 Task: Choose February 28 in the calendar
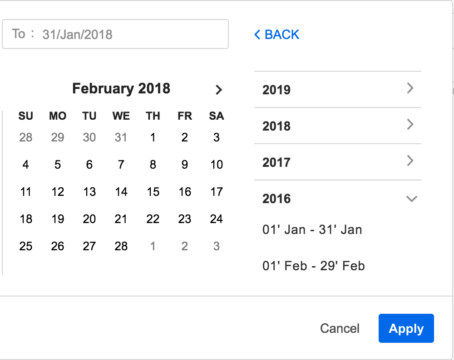pyautogui.click(x=121, y=246)
